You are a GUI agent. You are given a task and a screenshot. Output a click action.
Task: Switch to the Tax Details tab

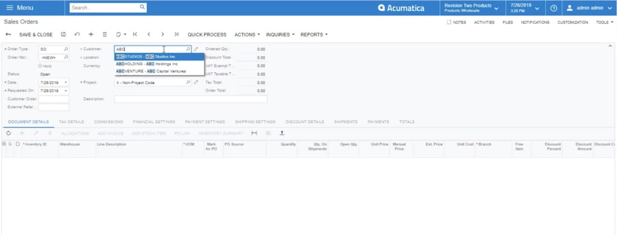coord(71,122)
